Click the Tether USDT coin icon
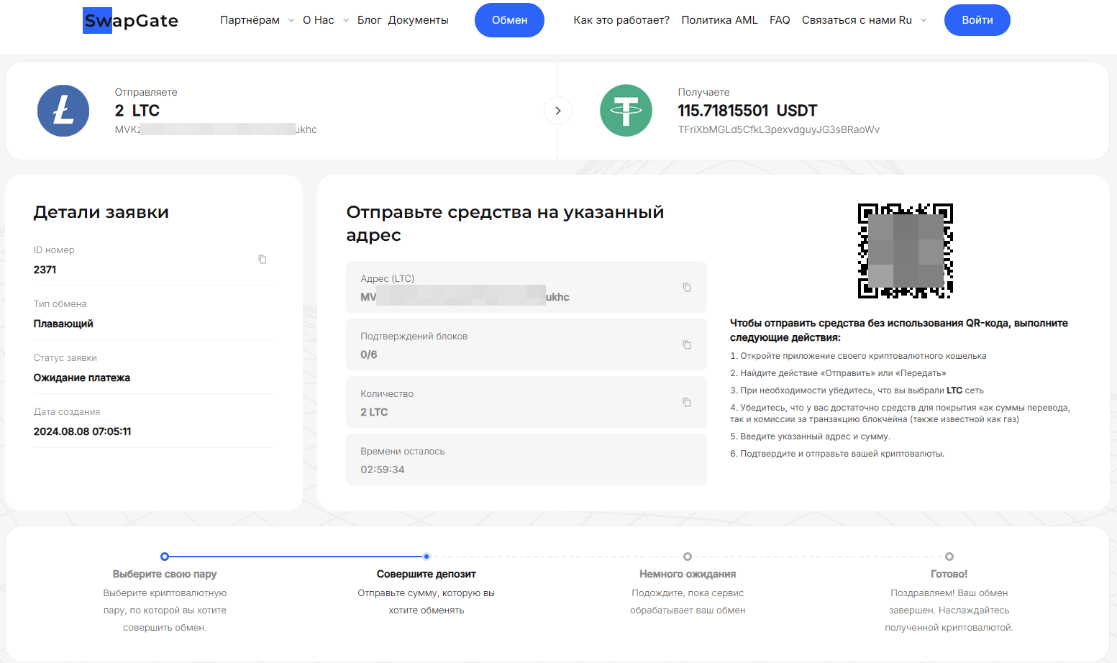Image resolution: width=1117 pixels, height=663 pixels. [626, 111]
